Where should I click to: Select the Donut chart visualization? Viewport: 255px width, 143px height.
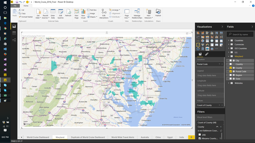click(198, 49)
